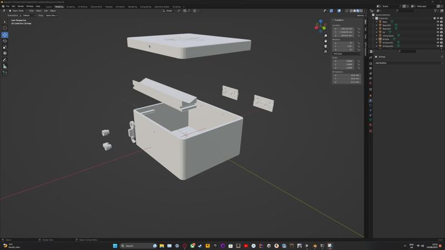Disable render for Screws.002 camera icon
Image resolution: width=445 pixels, height=250 pixels.
441,46
